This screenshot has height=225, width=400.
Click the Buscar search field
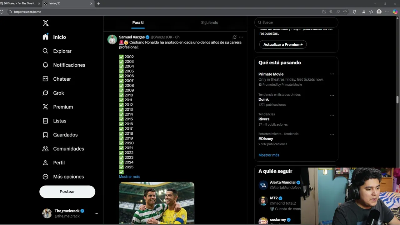point(296,22)
